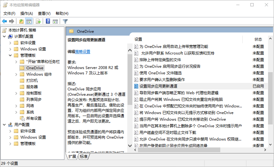Image resolution: width=274 pixels, height=167 pixels.
Task: Open the 查看(V) menu
Action: (x=44, y=14)
